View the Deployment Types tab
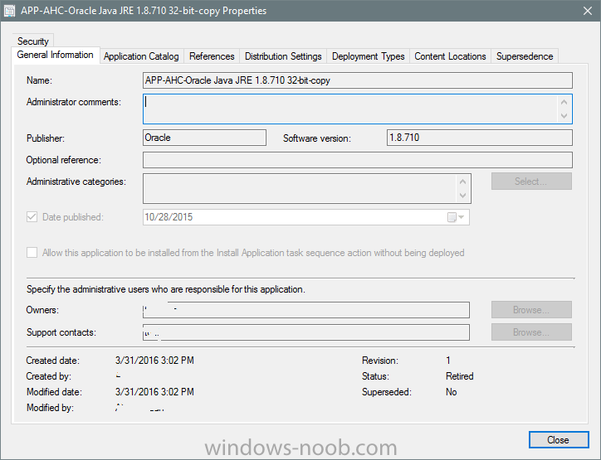The height and width of the screenshot is (460, 601). [369, 56]
